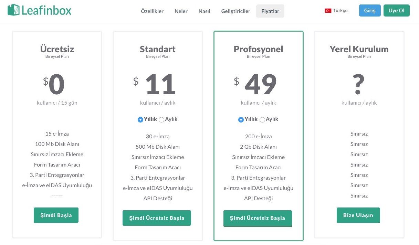Click the Üye Ol signup button

point(396,10)
